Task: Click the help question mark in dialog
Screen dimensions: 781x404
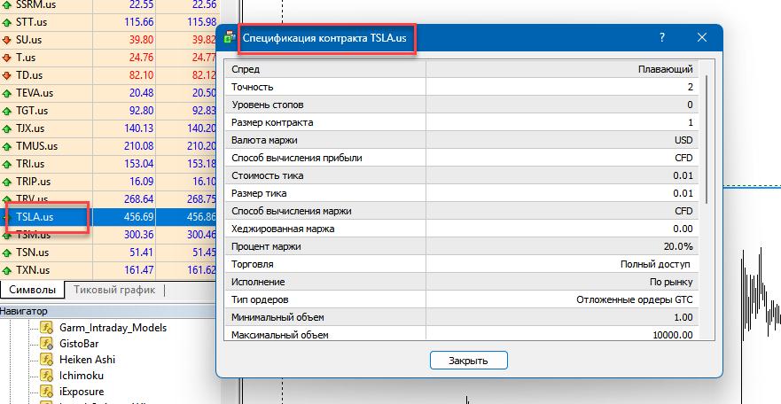Action: 662,38
